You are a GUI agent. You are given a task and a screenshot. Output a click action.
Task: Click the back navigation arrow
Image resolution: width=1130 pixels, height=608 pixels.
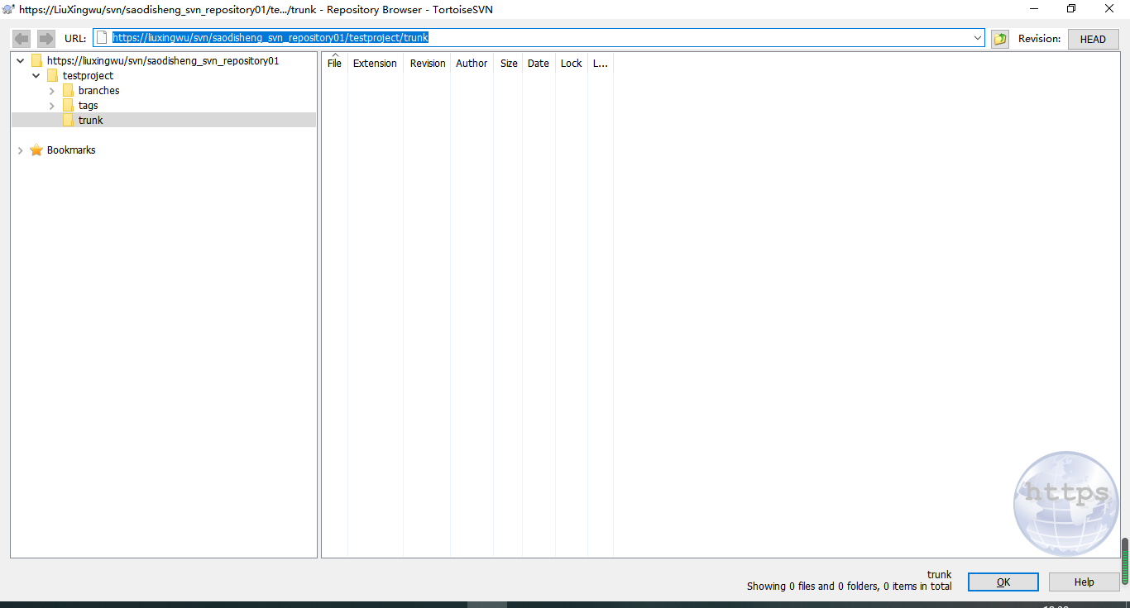click(22, 38)
